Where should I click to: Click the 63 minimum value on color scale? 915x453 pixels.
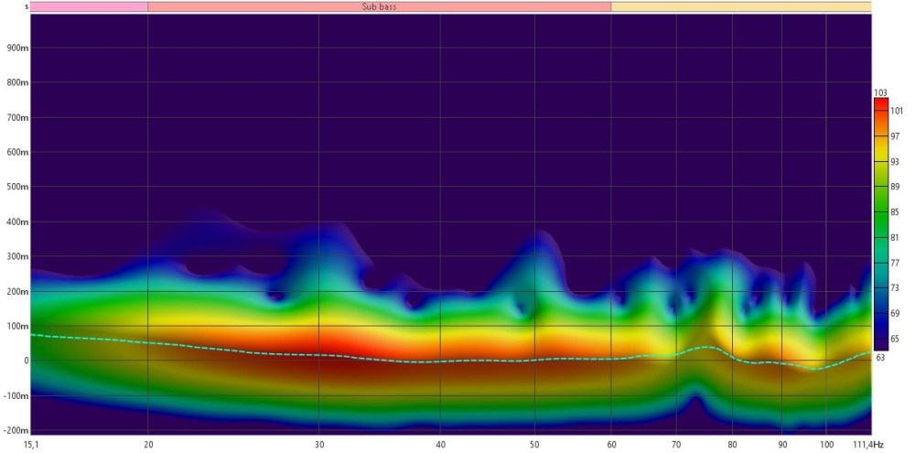(x=881, y=357)
